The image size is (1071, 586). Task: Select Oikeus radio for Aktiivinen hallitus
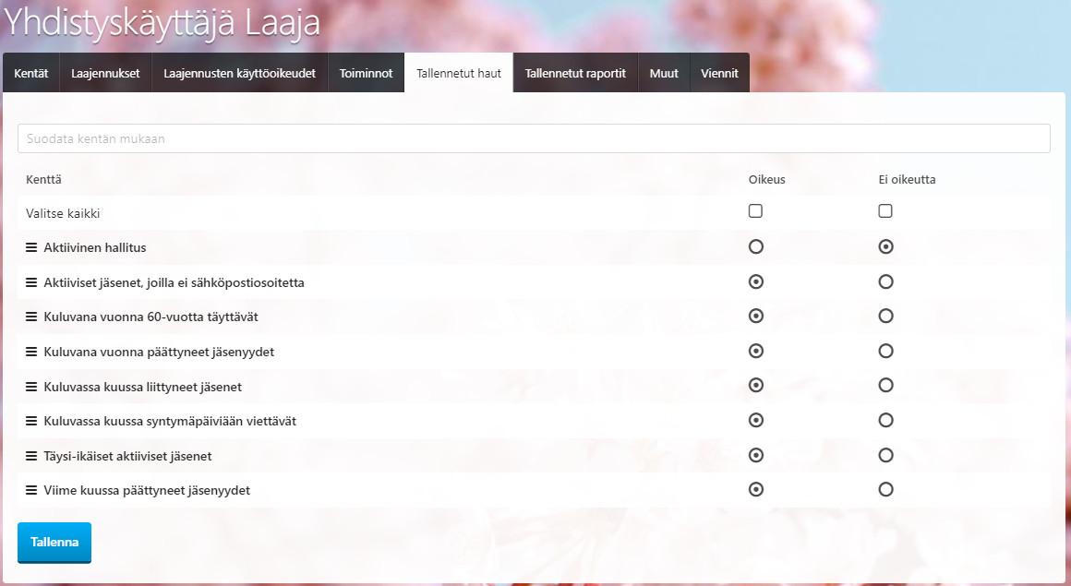click(x=756, y=247)
